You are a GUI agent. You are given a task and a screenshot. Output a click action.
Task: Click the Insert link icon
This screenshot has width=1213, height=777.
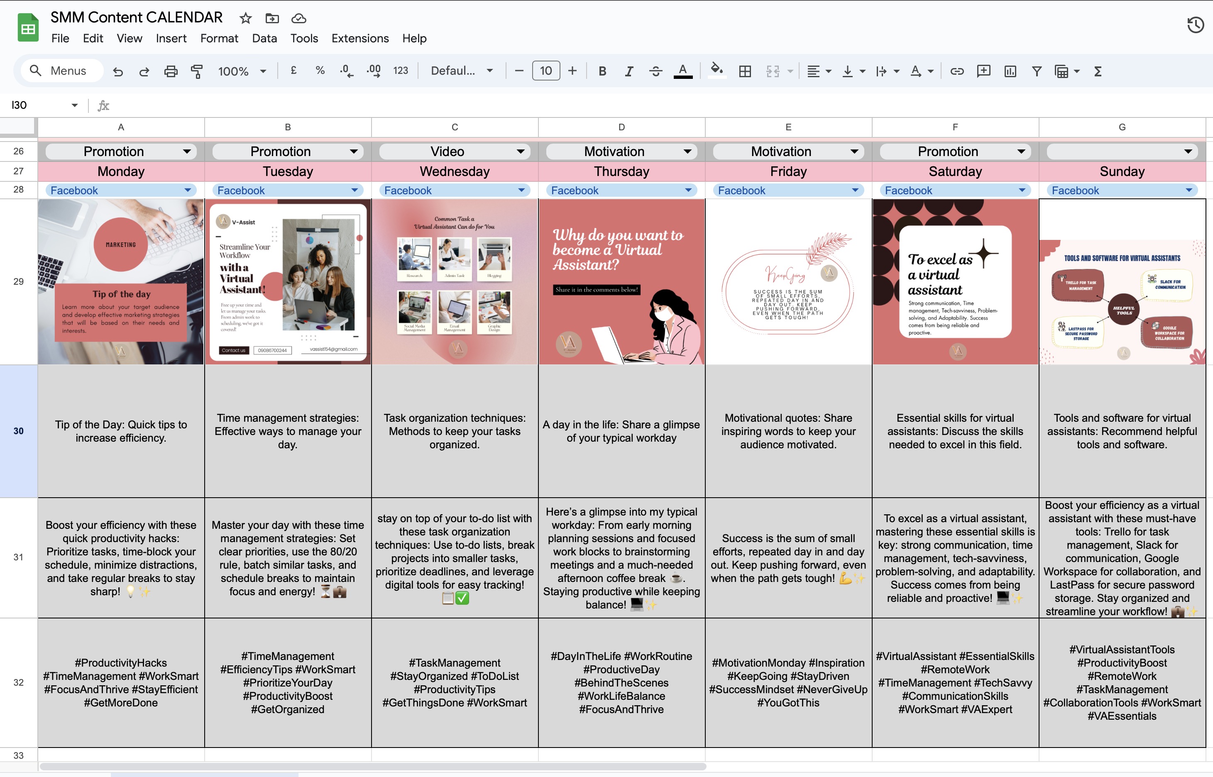point(957,71)
